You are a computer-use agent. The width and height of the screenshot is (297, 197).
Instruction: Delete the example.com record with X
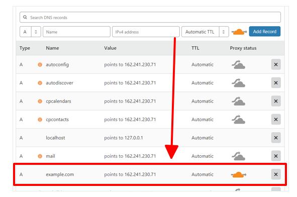[276, 174]
